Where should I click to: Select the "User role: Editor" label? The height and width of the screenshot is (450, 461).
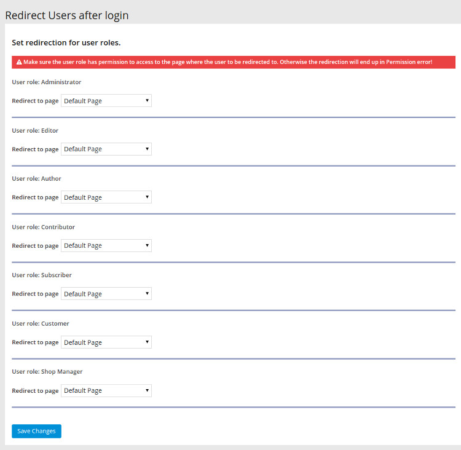pyautogui.click(x=35, y=130)
